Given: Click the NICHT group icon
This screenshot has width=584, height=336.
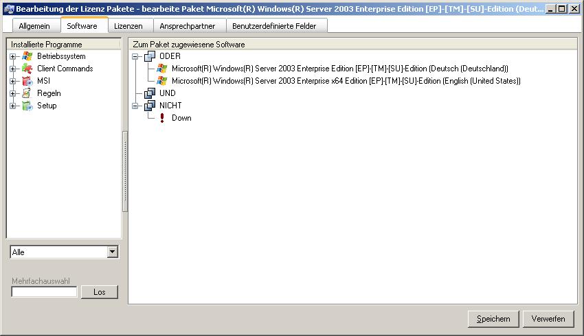Looking at the screenshot, I should coord(150,106).
